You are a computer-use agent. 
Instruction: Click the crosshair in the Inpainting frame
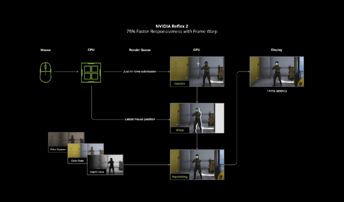[x=197, y=157]
